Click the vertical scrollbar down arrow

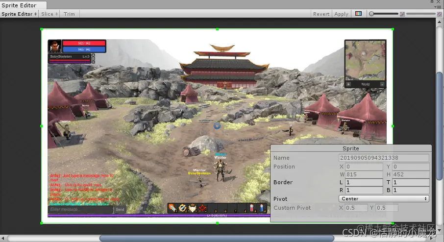[x=440, y=231]
